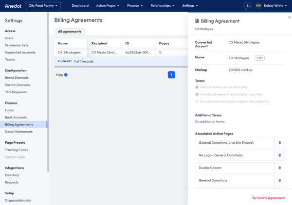Screen dimensions: 292x205
Task: Open No Logo - General Donations entry
Action: click(235, 155)
